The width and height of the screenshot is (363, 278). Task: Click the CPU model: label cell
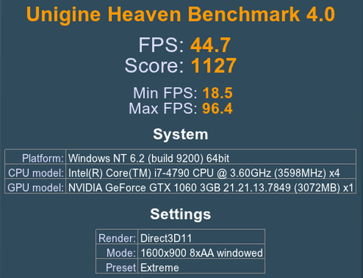pyautogui.click(x=36, y=171)
